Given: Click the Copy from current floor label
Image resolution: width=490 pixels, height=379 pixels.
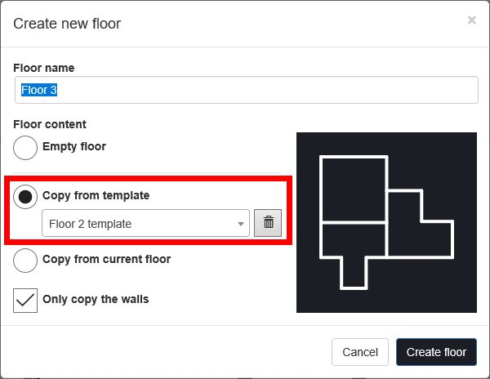Looking at the screenshot, I should coord(106,259).
